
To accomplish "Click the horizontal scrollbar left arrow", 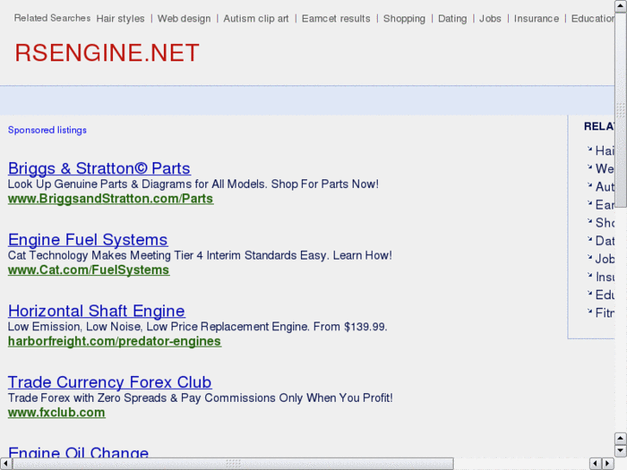I will pos(5,464).
